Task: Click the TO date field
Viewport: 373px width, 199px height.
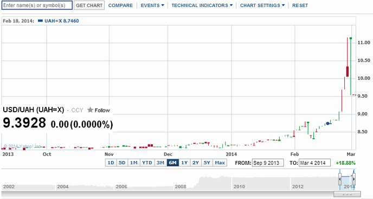Action: 314,163
